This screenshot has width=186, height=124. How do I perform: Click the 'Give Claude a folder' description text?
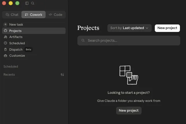pos(129,101)
